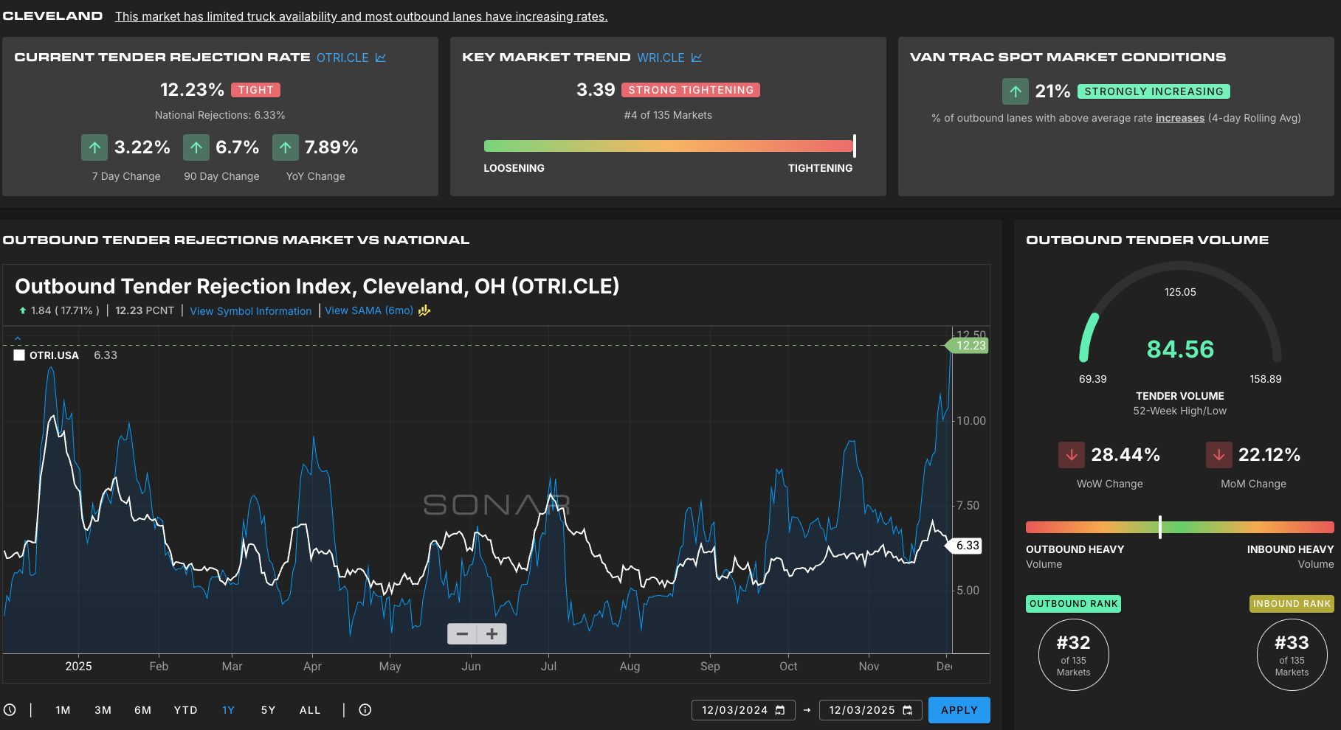Open the end date calendar icon
The image size is (1341, 730).
908,710
